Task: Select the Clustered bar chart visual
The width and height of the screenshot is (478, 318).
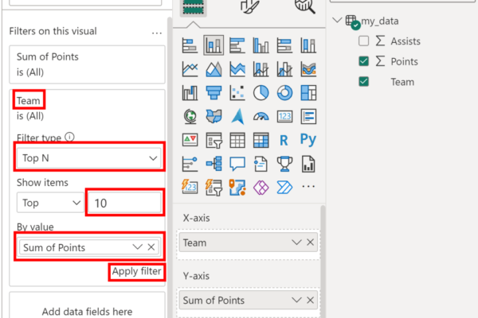Action: 237,45
